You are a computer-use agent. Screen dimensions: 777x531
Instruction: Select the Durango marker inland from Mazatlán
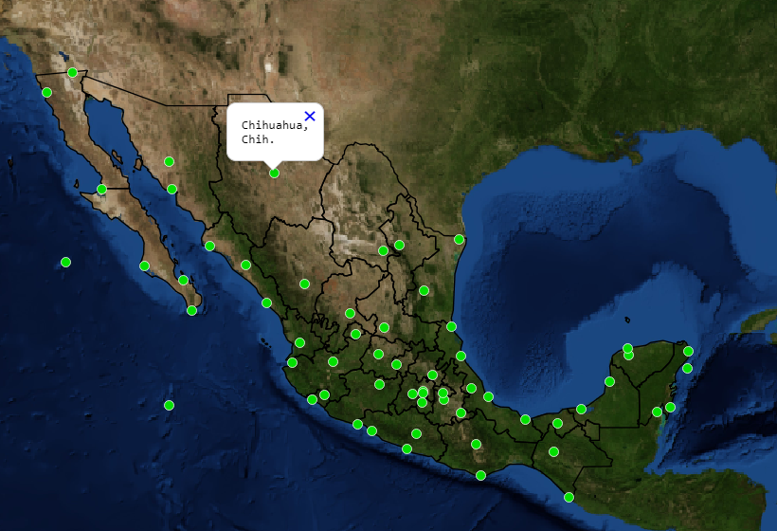pos(304,284)
